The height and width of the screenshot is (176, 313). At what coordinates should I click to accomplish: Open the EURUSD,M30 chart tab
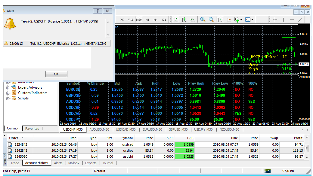click(152, 130)
